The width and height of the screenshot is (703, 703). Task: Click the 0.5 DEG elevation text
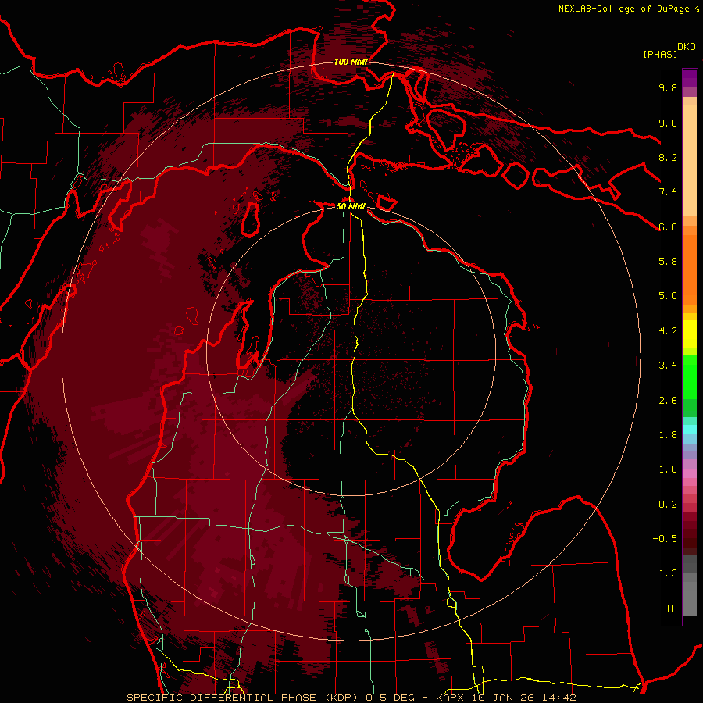click(x=391, y=698)
